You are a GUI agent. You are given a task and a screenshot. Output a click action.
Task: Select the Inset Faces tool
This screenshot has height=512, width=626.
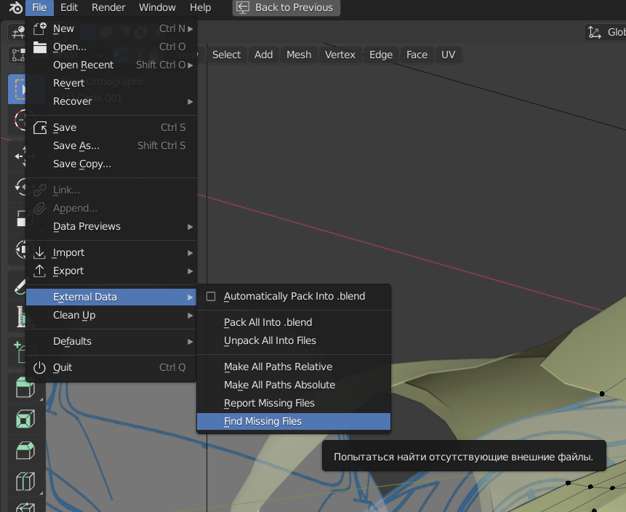pyautogui.click(x=25, y=420)
